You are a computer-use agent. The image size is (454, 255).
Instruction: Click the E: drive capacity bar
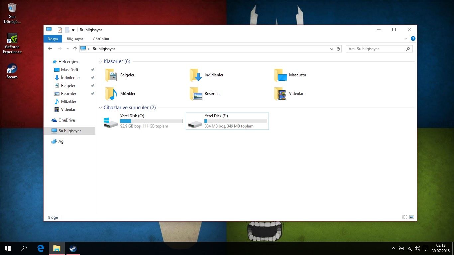click(x=236, y=121)
